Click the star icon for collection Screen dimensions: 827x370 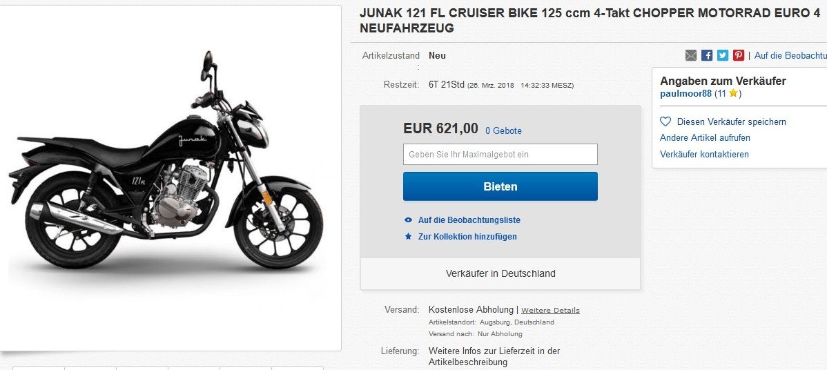[408, 237]
